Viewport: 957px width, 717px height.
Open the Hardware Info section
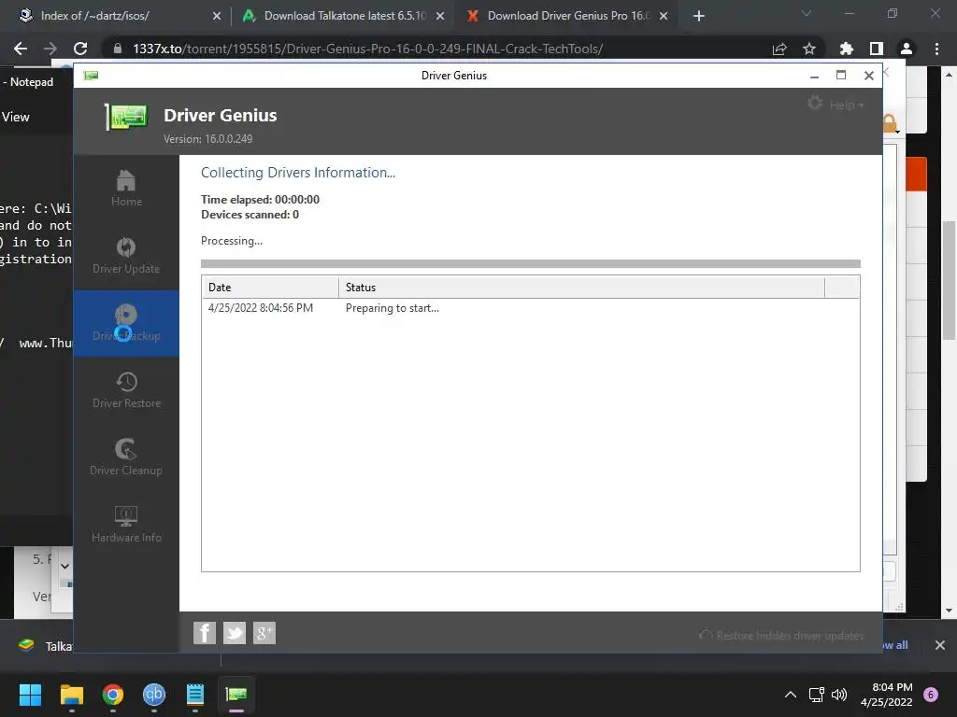click(126, 525)
